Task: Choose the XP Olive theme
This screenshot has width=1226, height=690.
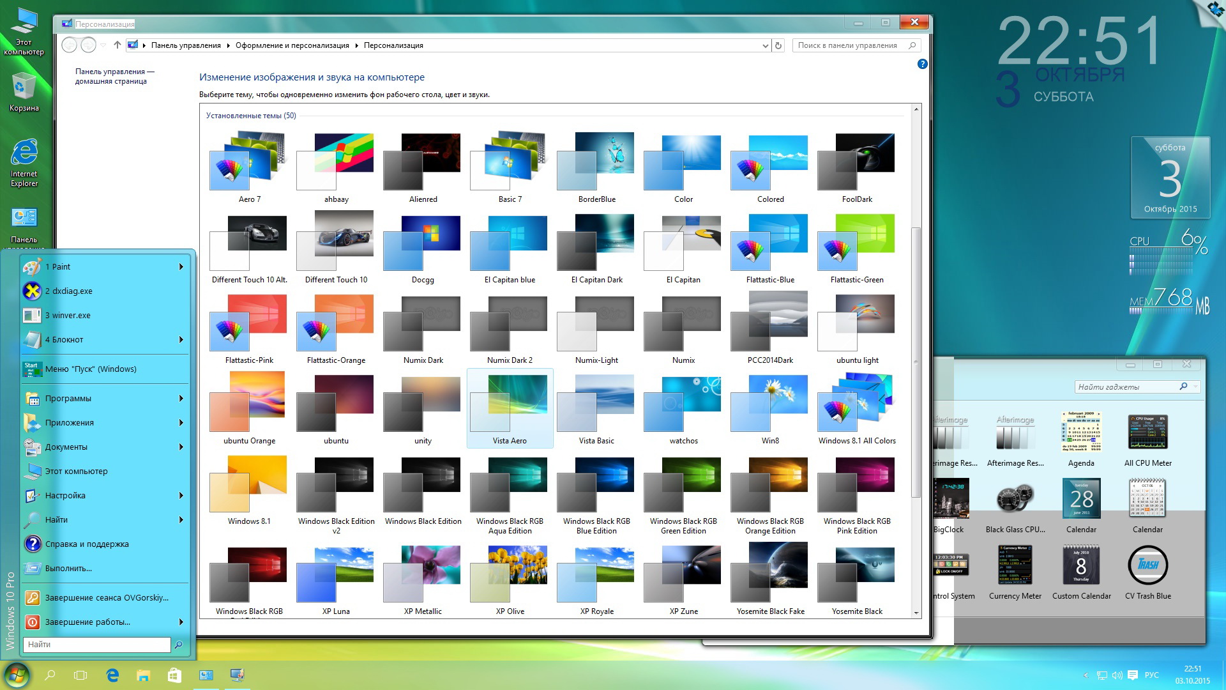Action: [510, 575]
